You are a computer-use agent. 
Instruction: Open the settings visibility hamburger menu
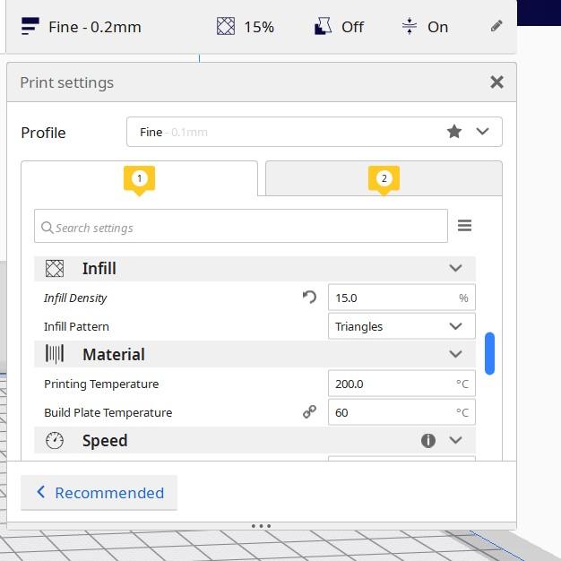(x=464, y=226)
